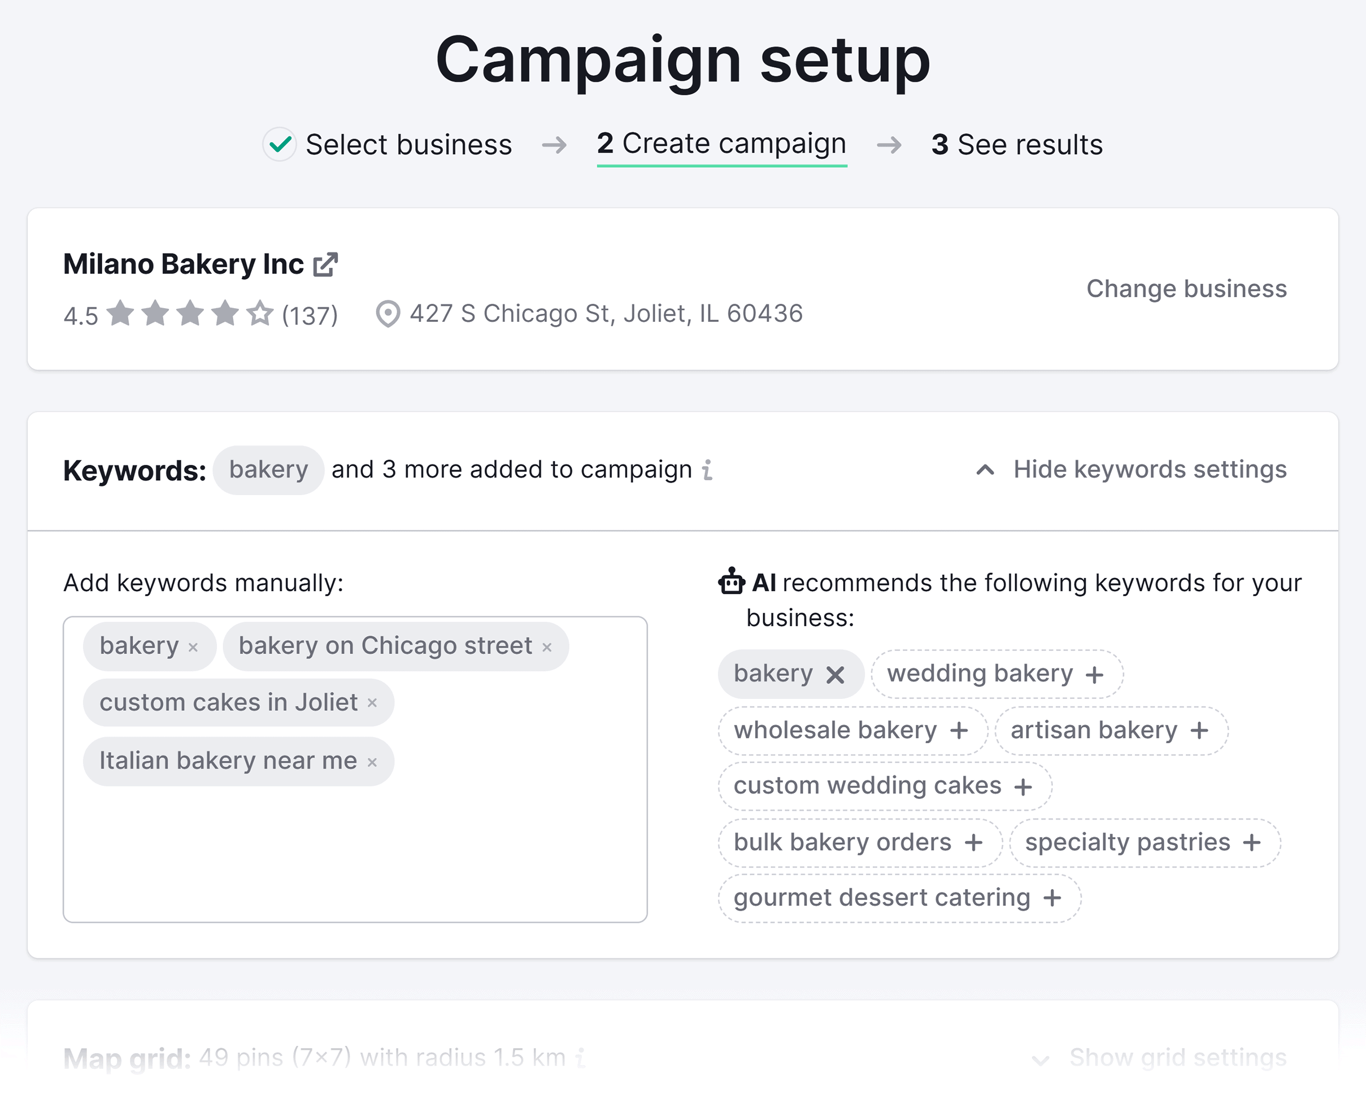The height and width of the screenshot is (1094, 1366).
Task: Add "gourmet dessert catering" keyword
Action: [x=1053, y=897]
